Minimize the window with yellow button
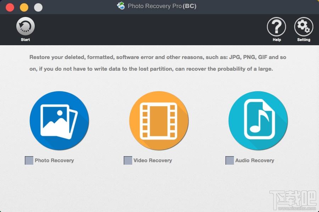 [x=24, y=7]
